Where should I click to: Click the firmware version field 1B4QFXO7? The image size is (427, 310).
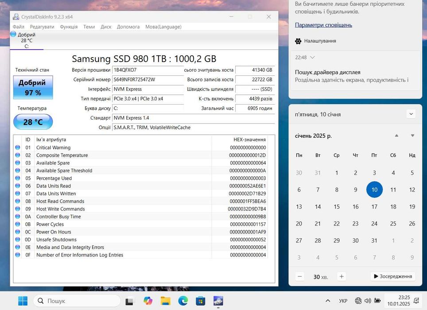(x=148, y=70)
